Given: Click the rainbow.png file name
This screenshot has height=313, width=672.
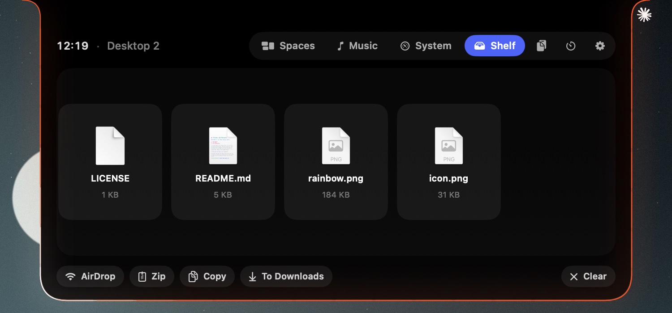Looking at the screenshot, I should point(336,178).
